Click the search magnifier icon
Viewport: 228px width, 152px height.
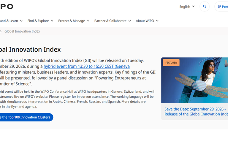204,6
